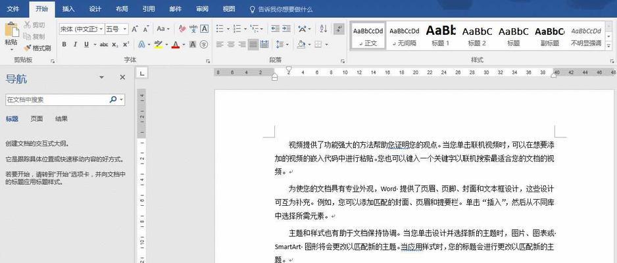The image size is (617, 263).
Task: Open the search options dropdown in navigation pane
Action: pyautogui.click(x=121, y=100)
